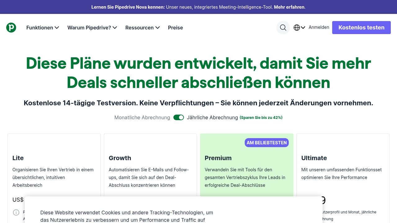
Task: Follow the Mehr erfahren banner link
Action: (x=289, y=7)
